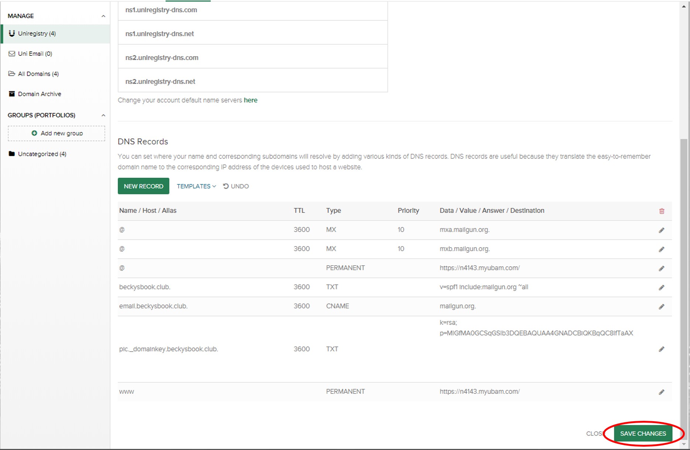
Task: Click the Priority column header
Action: [x=408, y=211]
